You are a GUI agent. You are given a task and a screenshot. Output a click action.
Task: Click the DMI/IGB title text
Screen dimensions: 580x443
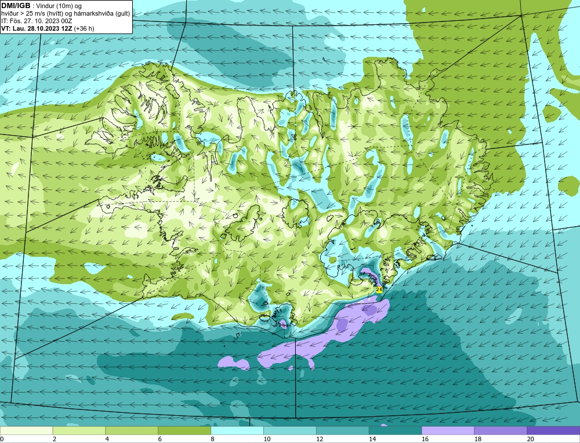[16, 6]
